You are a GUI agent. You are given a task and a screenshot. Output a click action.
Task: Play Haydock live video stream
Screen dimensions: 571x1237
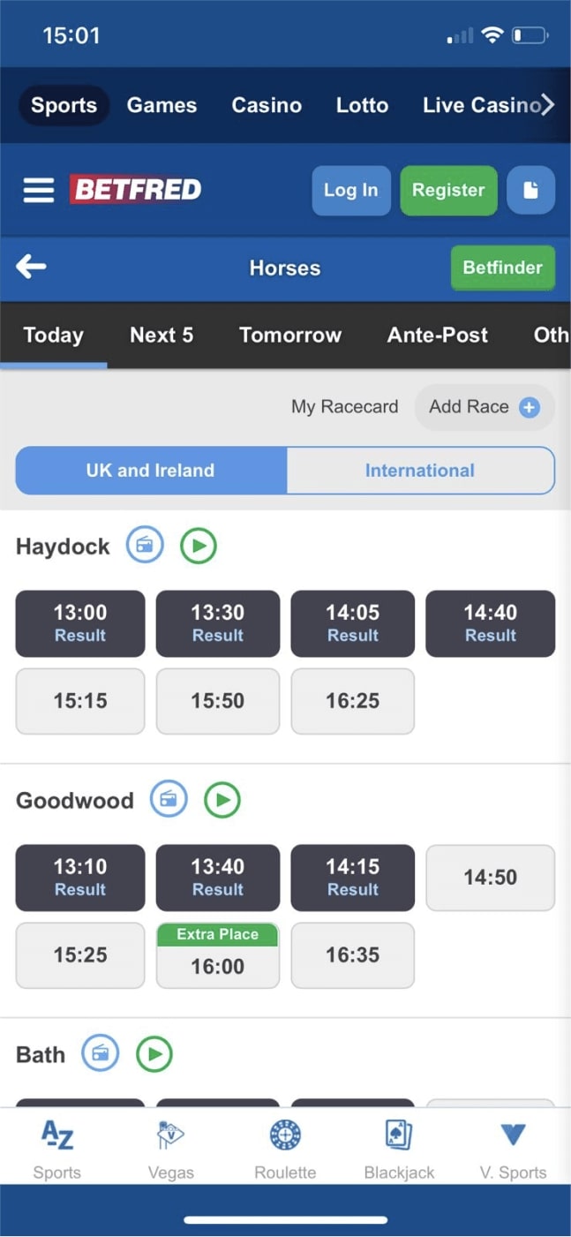[199, 546]
